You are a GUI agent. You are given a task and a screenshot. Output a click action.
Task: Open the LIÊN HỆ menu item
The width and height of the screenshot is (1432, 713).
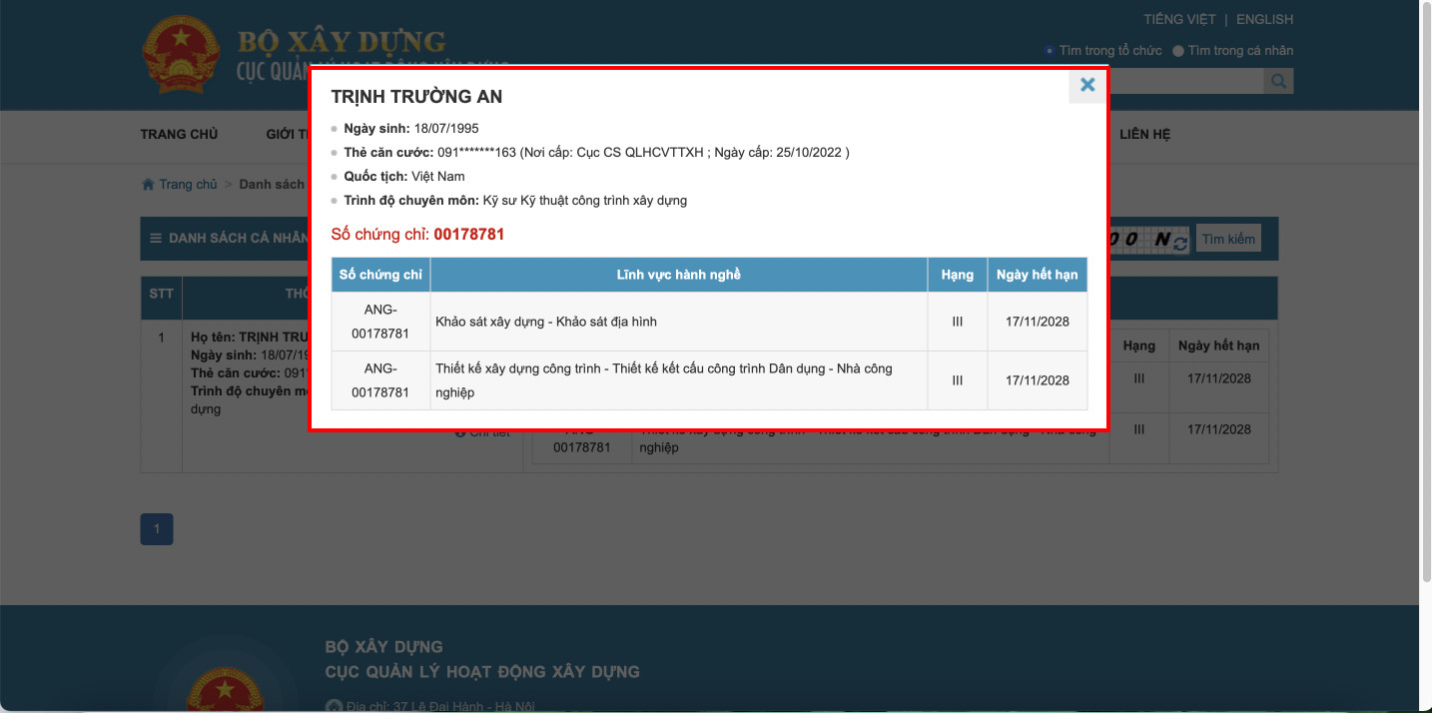point(1144,134)
